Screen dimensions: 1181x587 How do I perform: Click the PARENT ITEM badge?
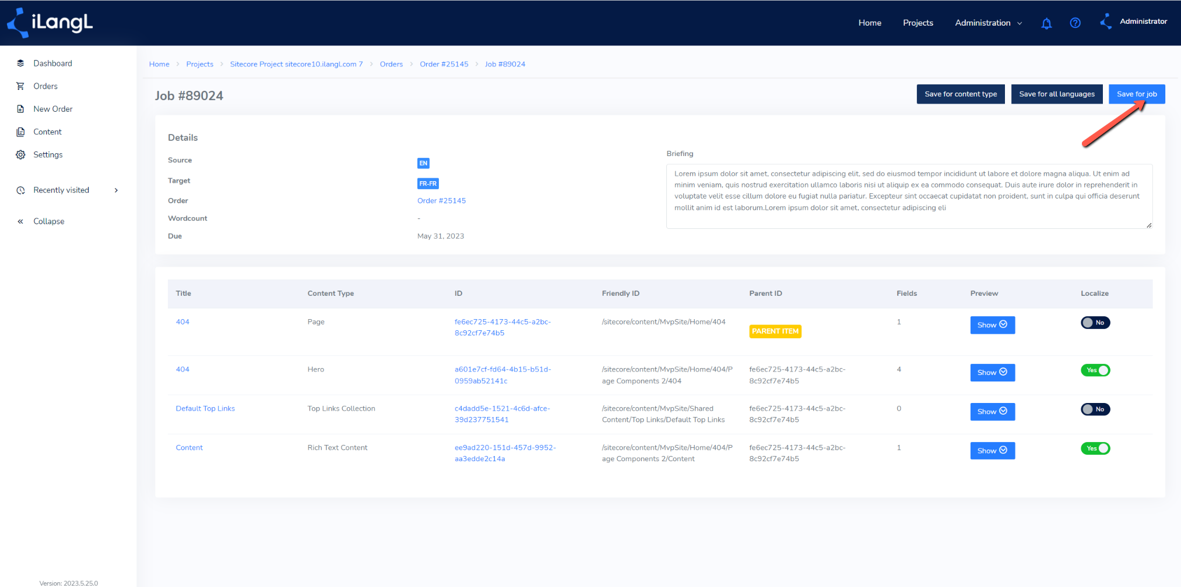pos(775,331)
